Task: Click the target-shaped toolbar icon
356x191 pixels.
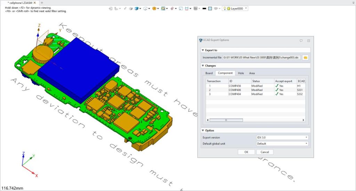Action: tap(172, 8)
